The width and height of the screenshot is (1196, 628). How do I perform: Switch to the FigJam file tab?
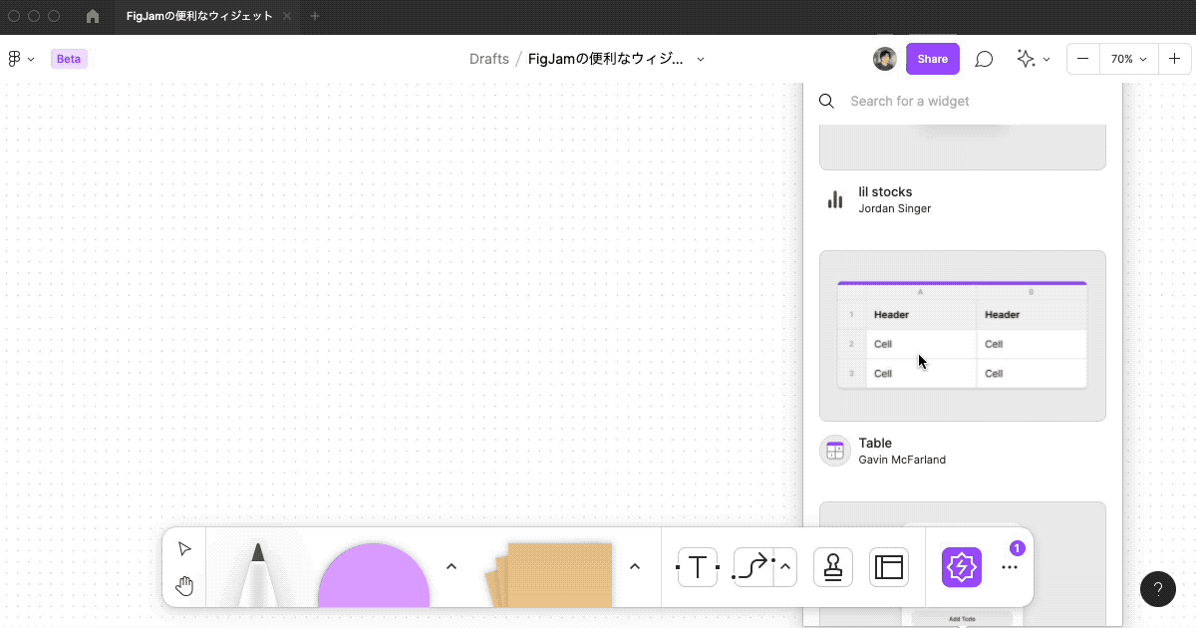coord(199,16)
